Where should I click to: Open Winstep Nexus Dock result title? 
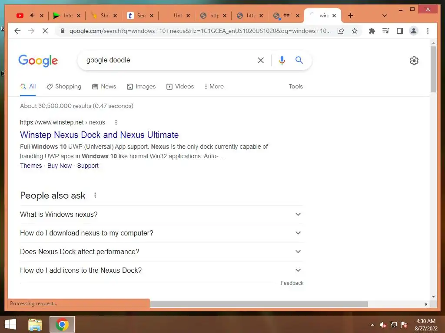point(100,135)
